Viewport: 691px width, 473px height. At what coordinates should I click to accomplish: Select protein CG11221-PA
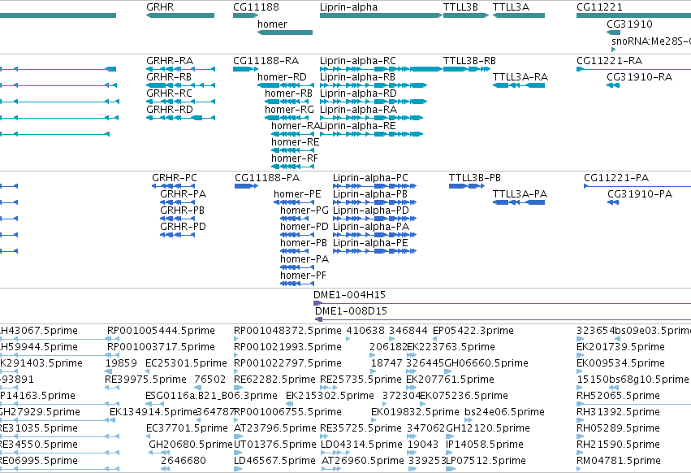pos(637,186)
